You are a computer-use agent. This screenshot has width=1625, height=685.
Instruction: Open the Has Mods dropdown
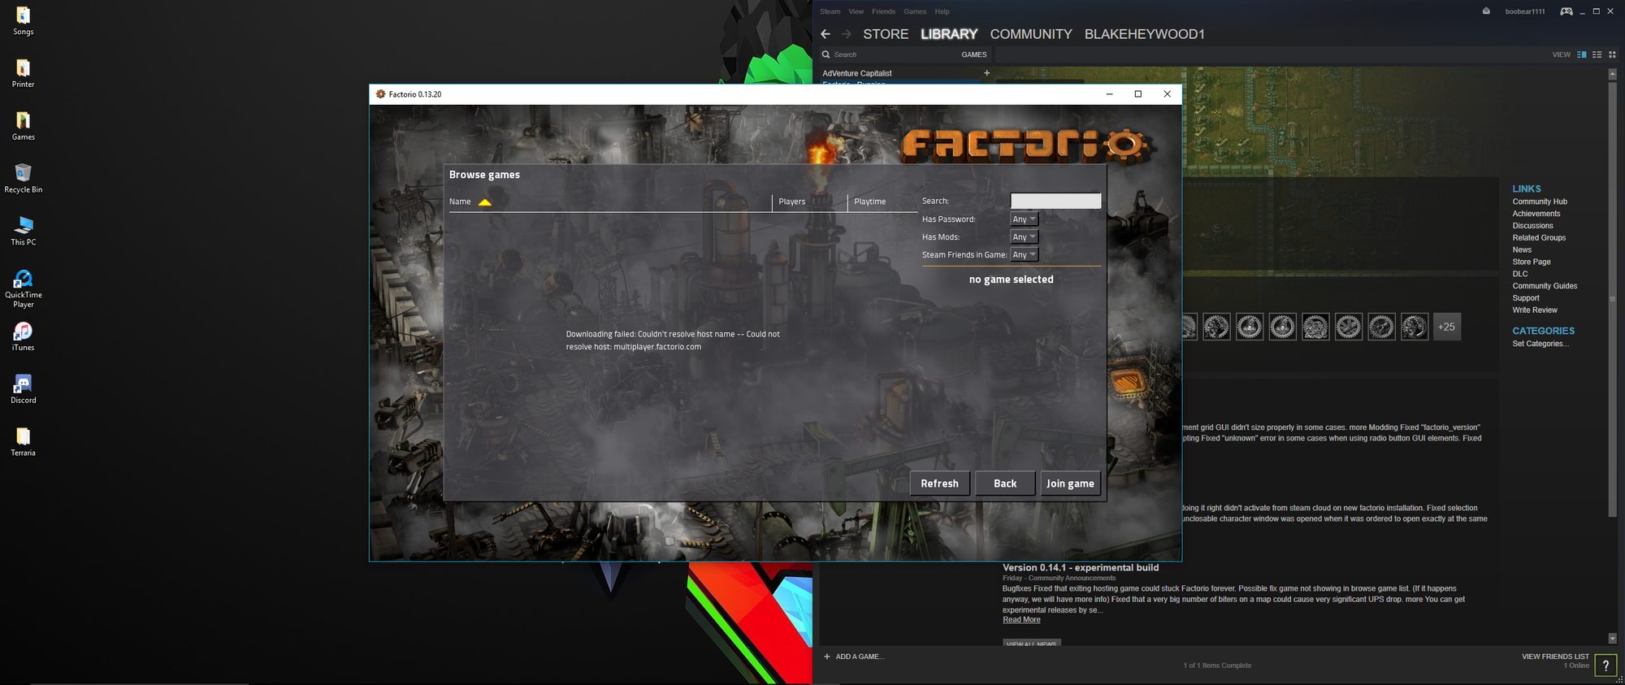pos(1024,237)
